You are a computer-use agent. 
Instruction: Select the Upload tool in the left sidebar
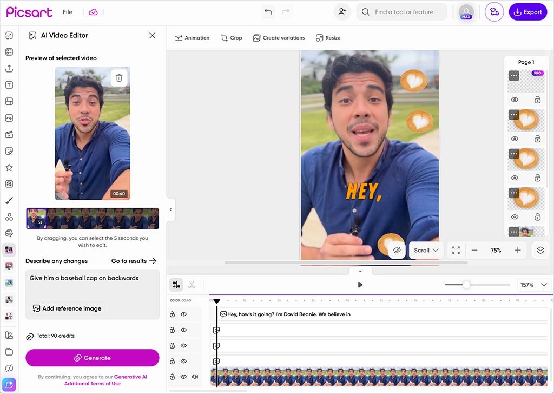click(x=9, y=68)
